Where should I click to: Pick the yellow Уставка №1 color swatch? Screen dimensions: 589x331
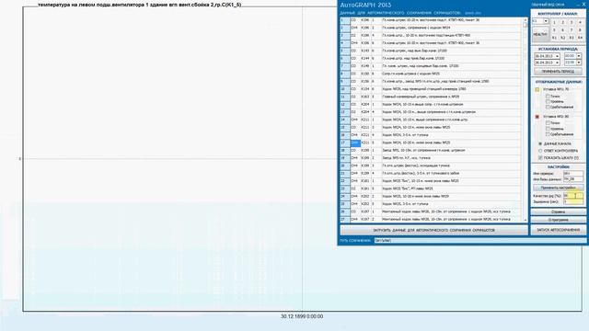[537, 89]
